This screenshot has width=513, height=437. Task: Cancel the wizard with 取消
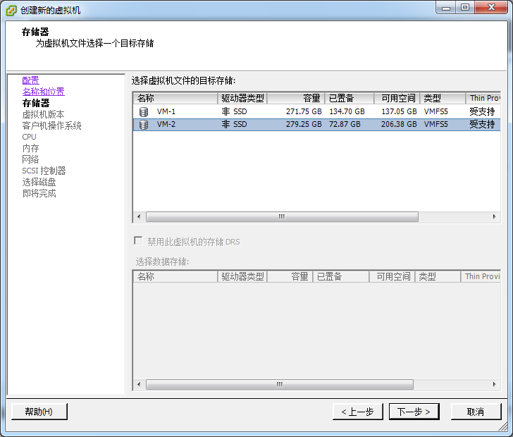(476, 412)
